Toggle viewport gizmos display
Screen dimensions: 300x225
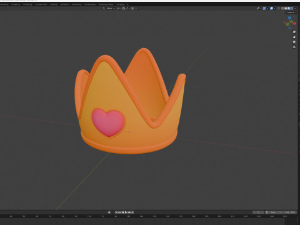[264, 8]
